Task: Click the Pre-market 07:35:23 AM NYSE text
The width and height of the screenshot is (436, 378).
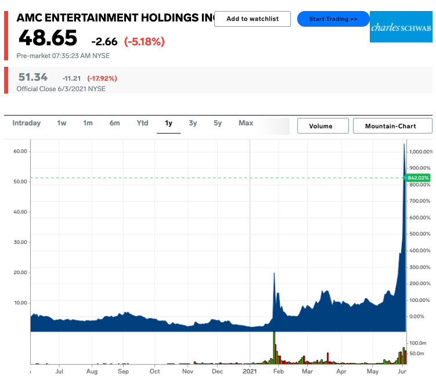Action: pyautogui.click(x=63, y=56)
